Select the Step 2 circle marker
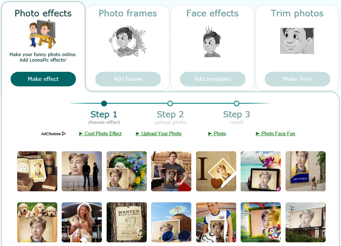341x246 pixels. coord(170,104)
